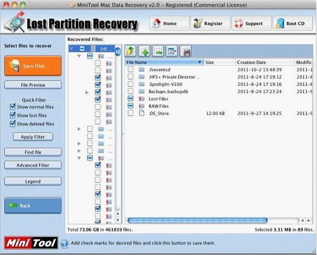This screenshot has height=255, width=317.
Task: Toggle Show deleted files checkbox
Action: [x=13, y=124]
